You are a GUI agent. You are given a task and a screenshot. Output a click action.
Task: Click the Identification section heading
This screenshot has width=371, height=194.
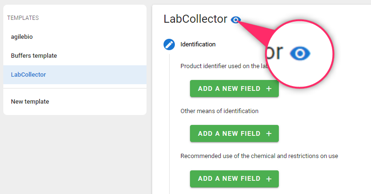(198, 44)
